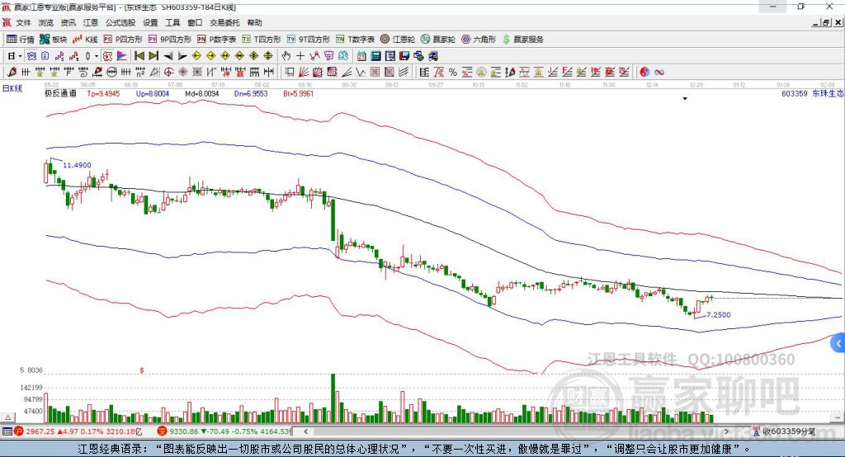The height and width of the screenshot is (457, 845).
Task: Click the 深 index 9330.86 status entry
Action: (x=224, y=431)
